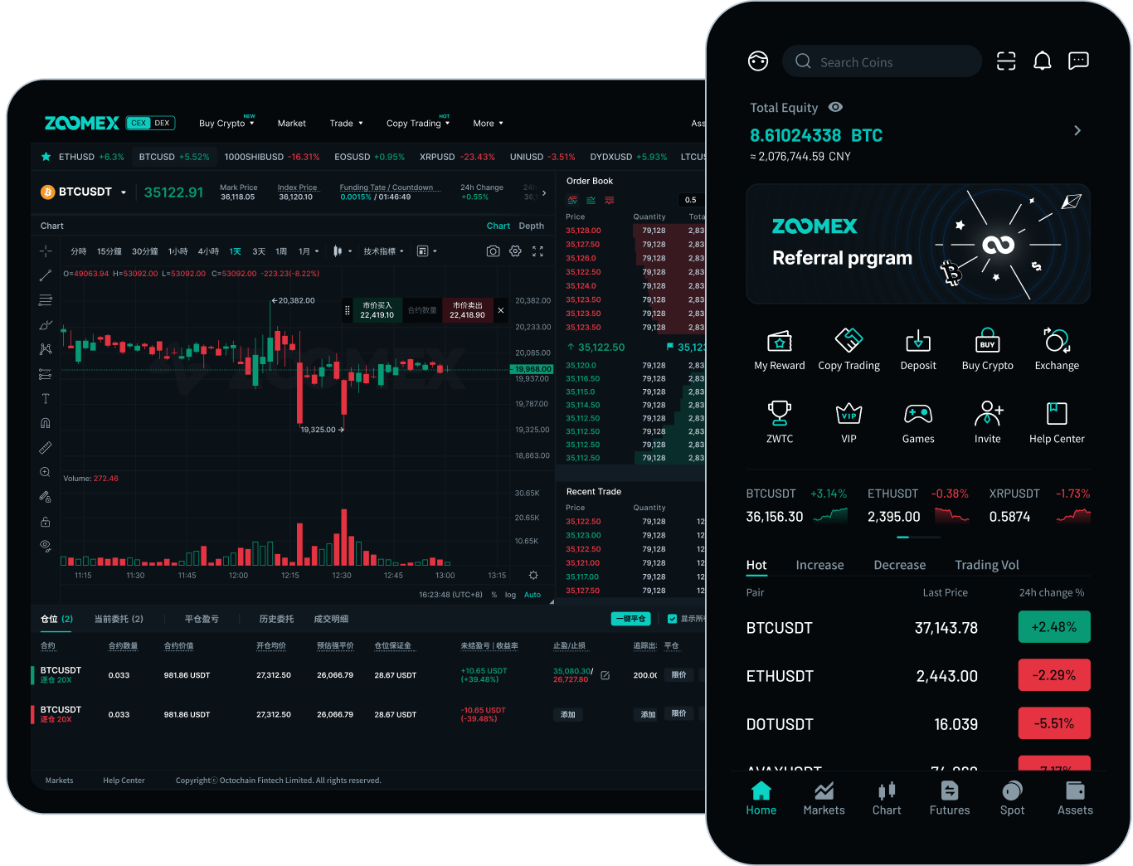The height and width of the screenshot is (866, 1133).
Task: Switch to the Decrease tab
Action: [x=899, y=565]
